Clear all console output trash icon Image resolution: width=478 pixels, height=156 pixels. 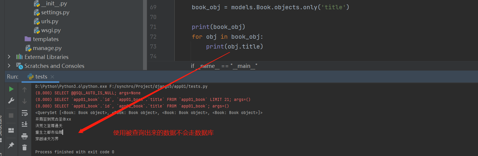pos(25,147)
